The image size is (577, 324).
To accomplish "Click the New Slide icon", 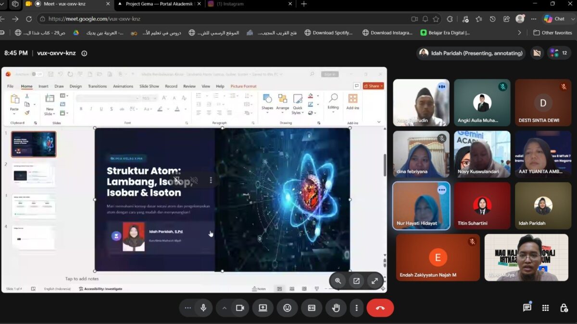I will coord(50,99).
